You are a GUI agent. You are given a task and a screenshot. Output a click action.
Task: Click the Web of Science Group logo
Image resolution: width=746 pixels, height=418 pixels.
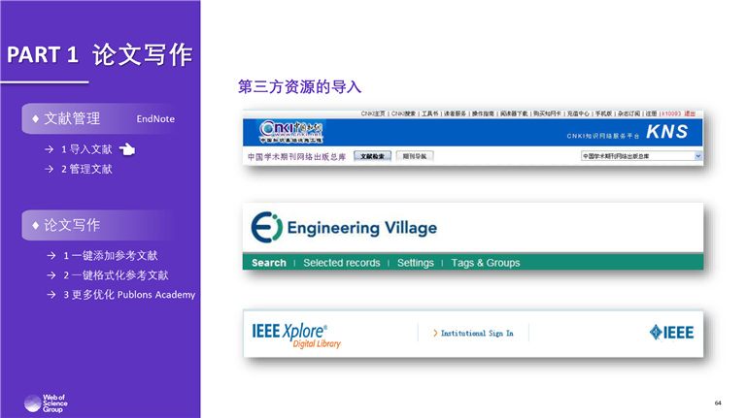click(46, 403)
